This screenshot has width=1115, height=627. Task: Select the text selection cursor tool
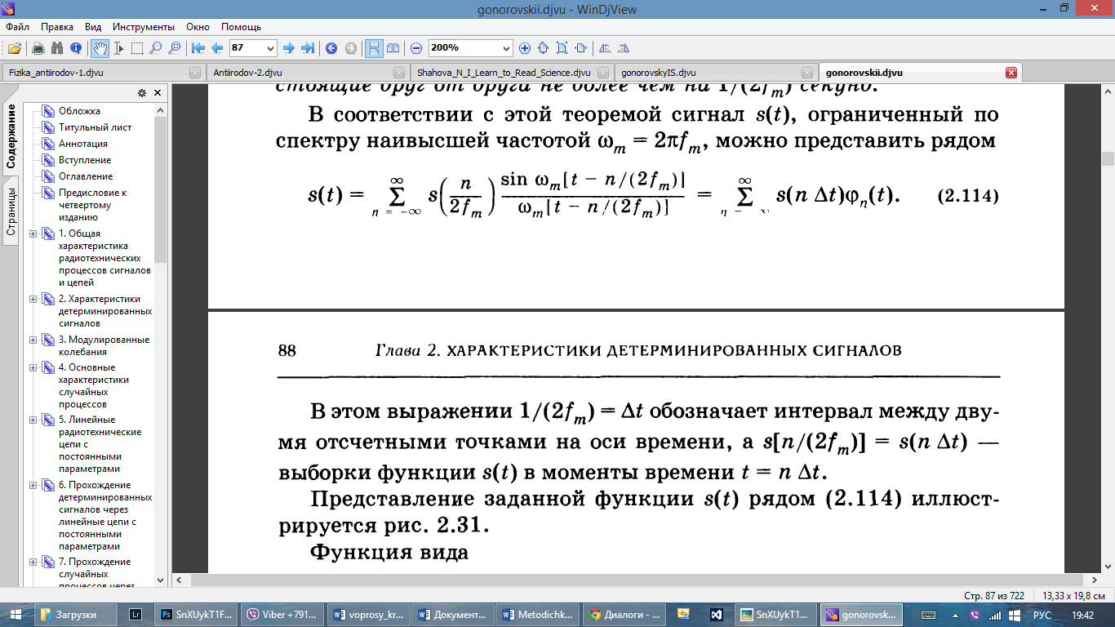pos(119,48)
